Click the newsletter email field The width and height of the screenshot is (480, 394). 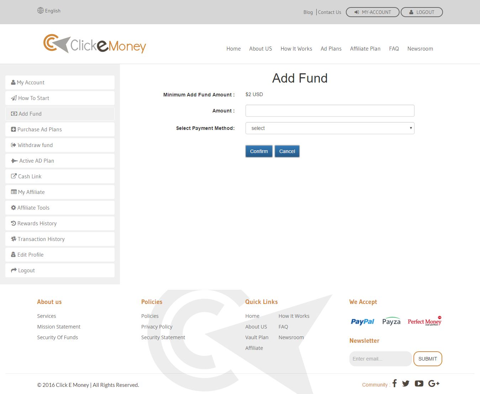tap(380, 359)
